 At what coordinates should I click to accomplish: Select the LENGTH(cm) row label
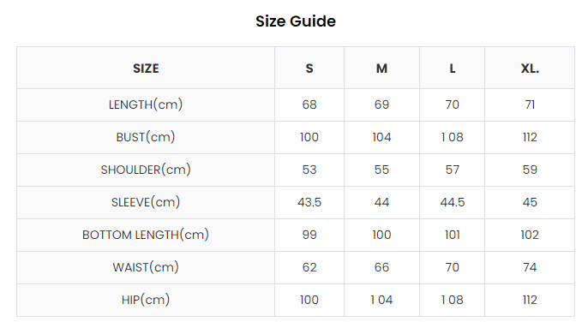(x=146, y=104)
